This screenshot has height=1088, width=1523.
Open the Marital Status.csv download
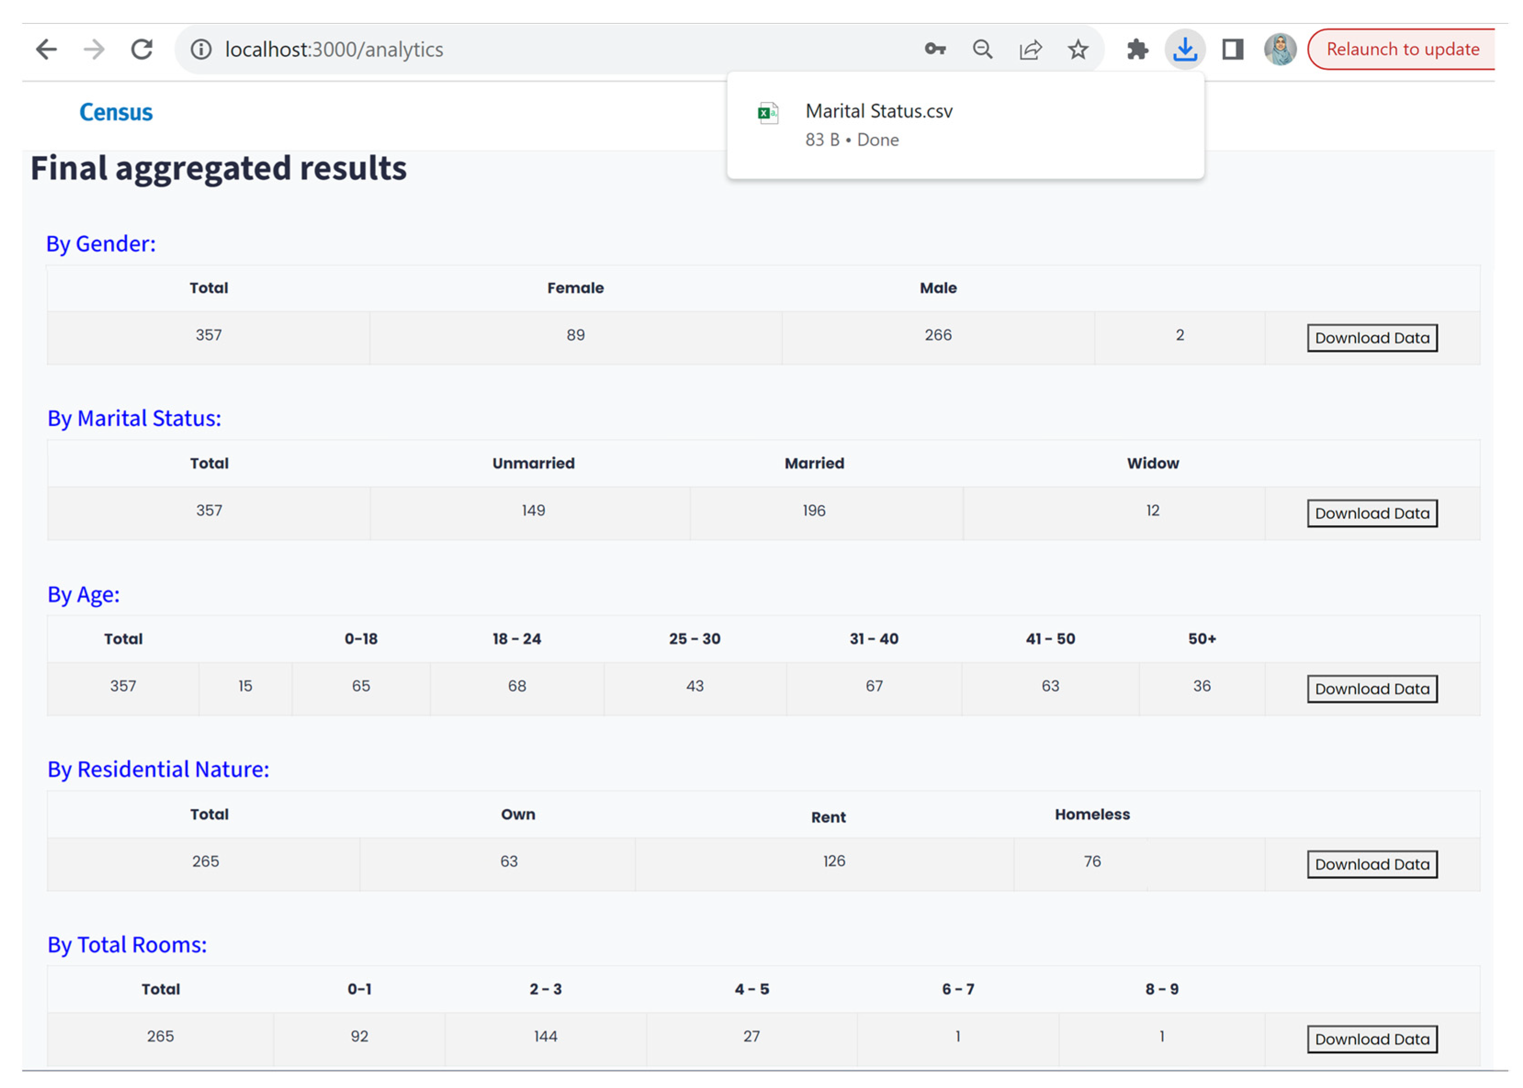click(878, 111)
